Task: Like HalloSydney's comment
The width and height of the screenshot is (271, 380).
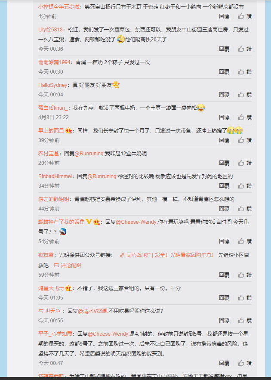Action: pyautogui.click(x=245, y=95)
